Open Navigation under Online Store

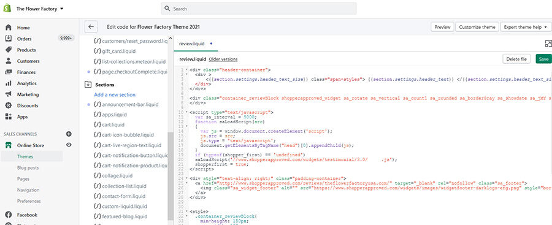click(28, 190)
